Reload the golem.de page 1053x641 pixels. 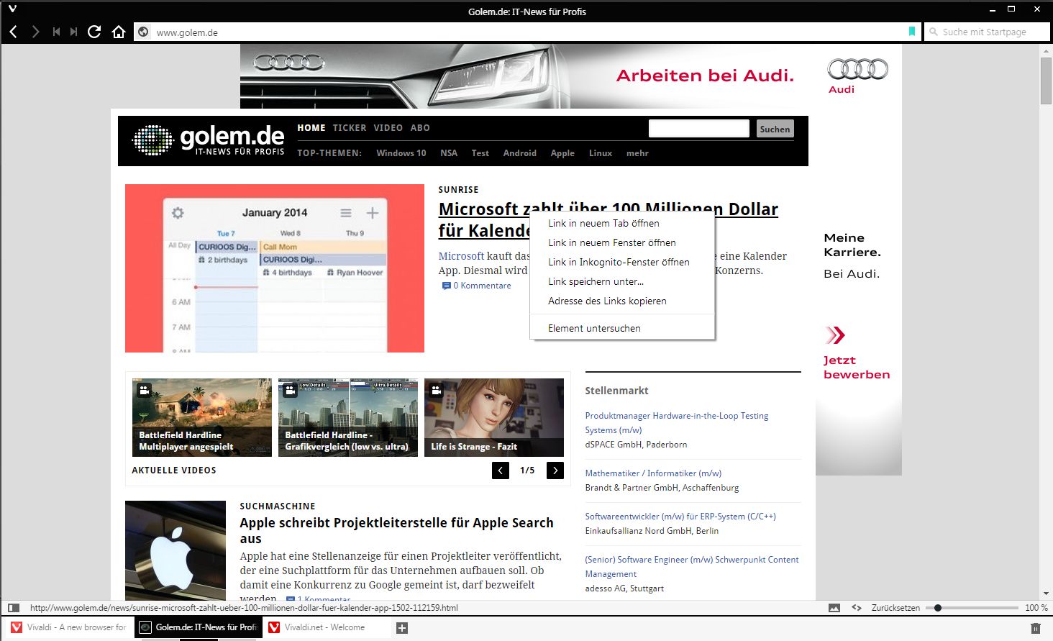coord(94,32)
